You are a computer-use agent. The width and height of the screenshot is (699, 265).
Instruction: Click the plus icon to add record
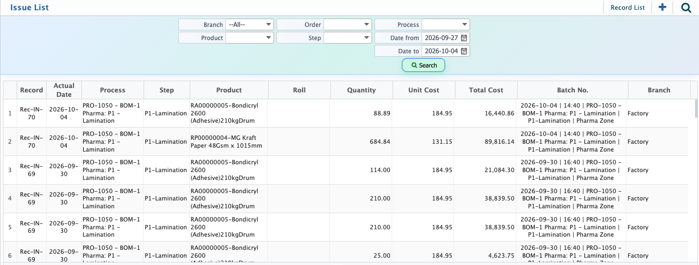coord(662,7)
